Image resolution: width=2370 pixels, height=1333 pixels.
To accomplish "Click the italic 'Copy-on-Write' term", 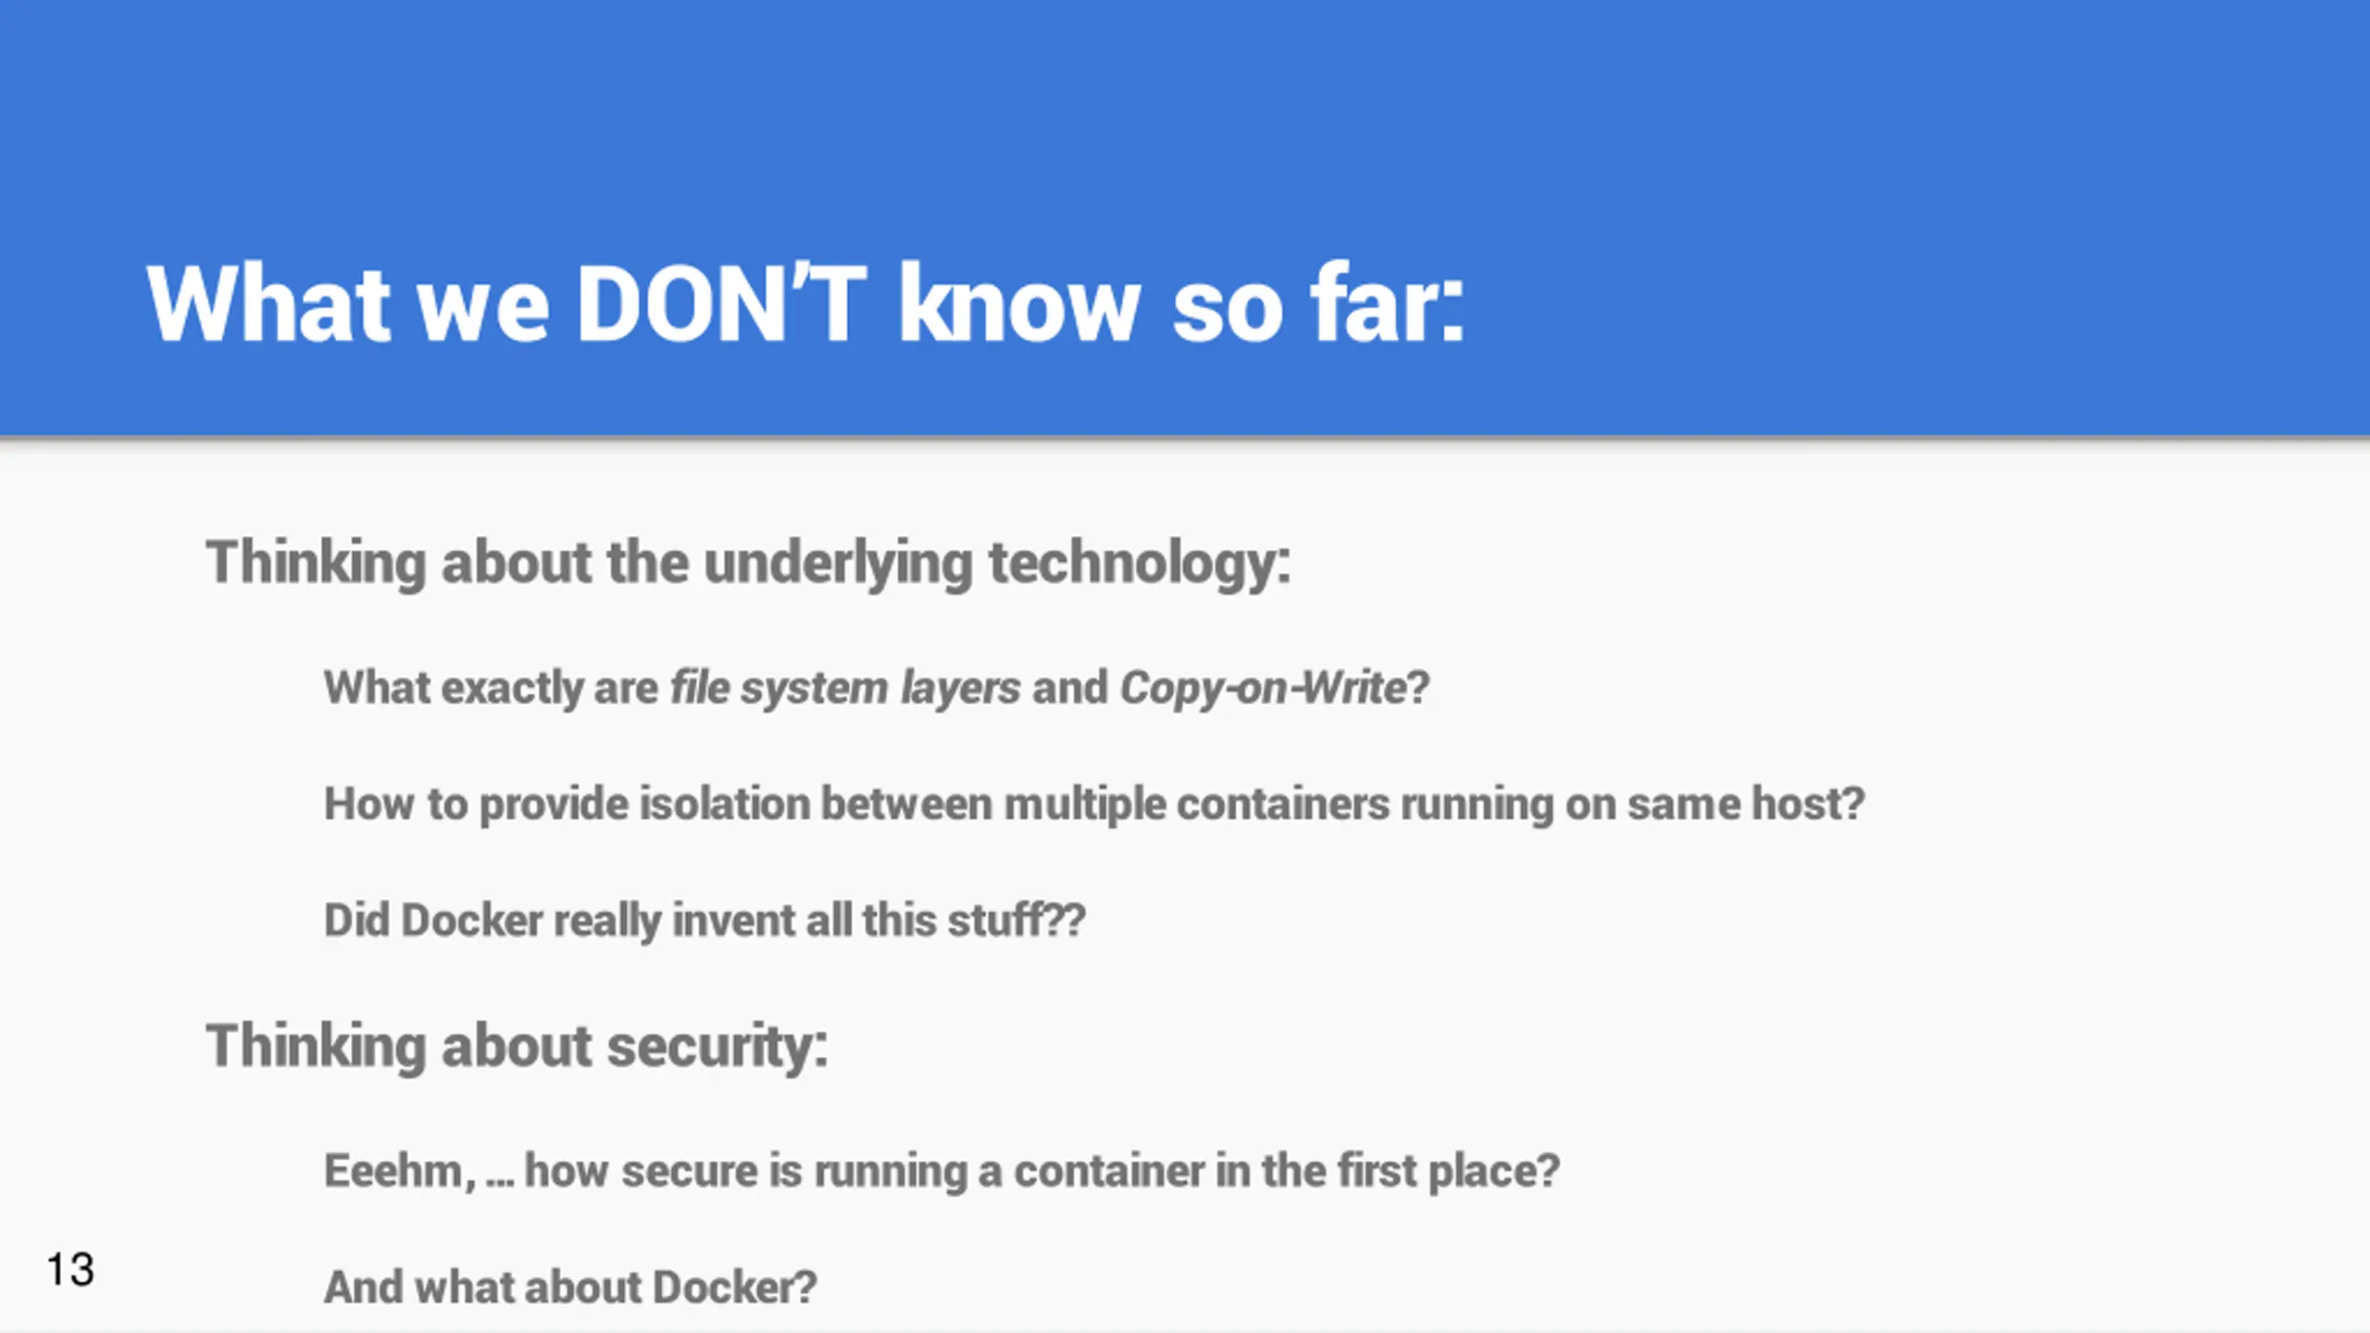I will (x=1264, y=689).
